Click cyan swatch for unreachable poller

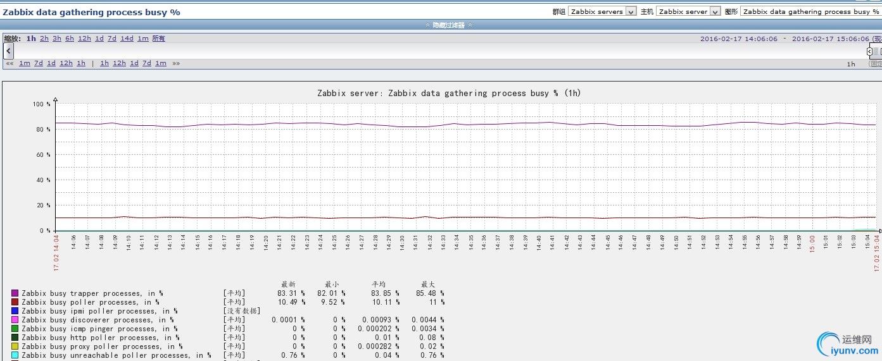(15, 355)
